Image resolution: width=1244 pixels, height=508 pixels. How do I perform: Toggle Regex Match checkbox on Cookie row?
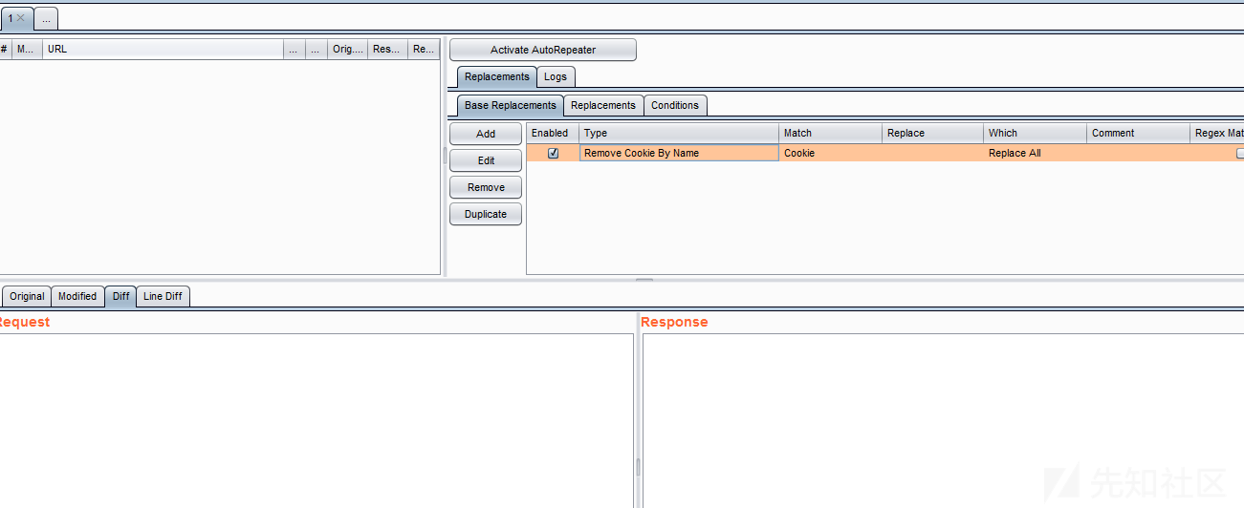tap(1240, 153)
